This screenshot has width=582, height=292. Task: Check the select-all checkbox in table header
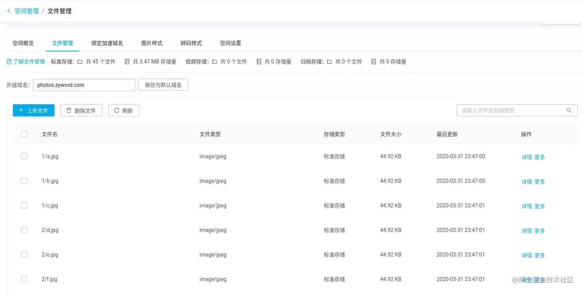click(24, 134)
